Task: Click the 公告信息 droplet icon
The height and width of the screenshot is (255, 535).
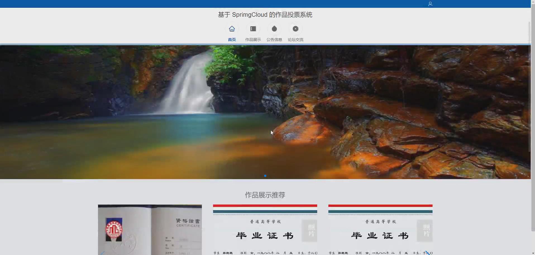Action: (274, 29)
